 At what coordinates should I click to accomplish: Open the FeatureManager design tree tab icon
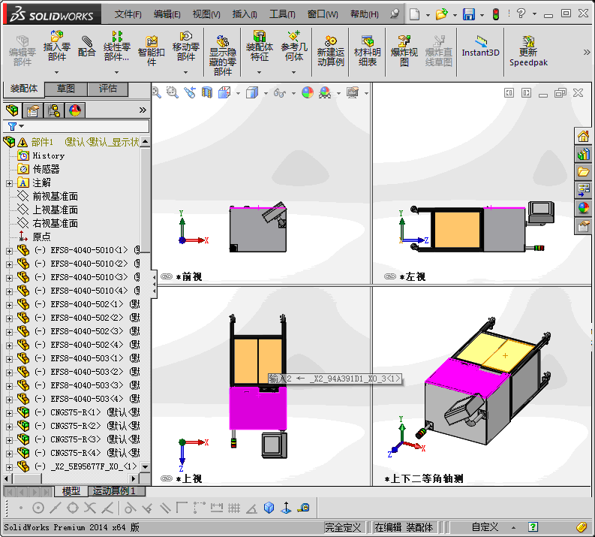12,110
